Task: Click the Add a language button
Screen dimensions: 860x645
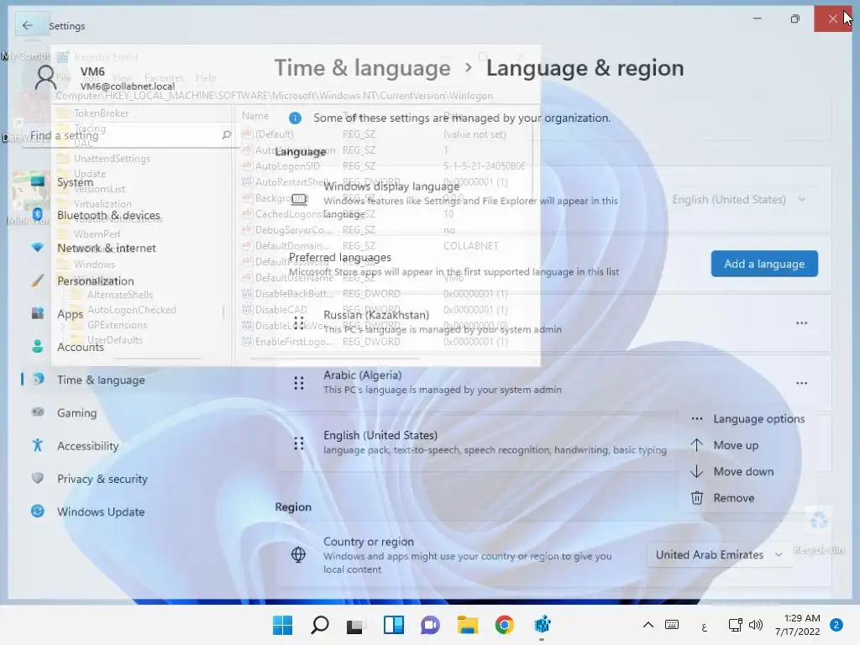Action: click(764, 264)
